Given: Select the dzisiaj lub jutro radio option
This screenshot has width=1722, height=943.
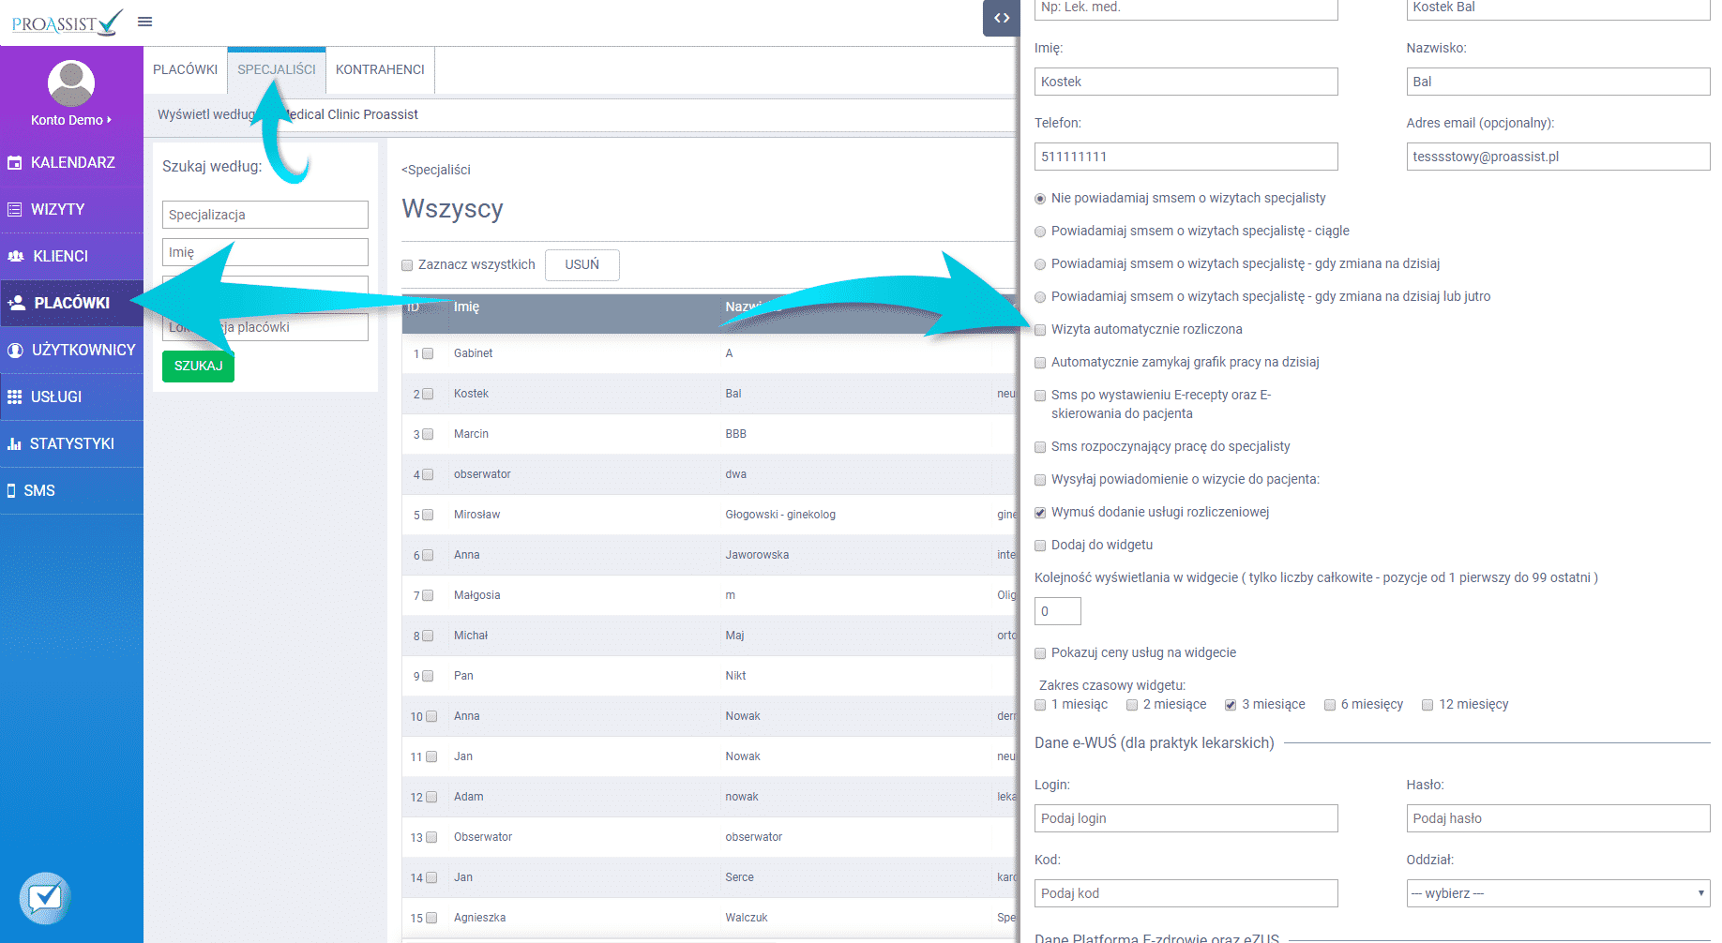Looking at the screenshot, I should (x=1040, y=297).
